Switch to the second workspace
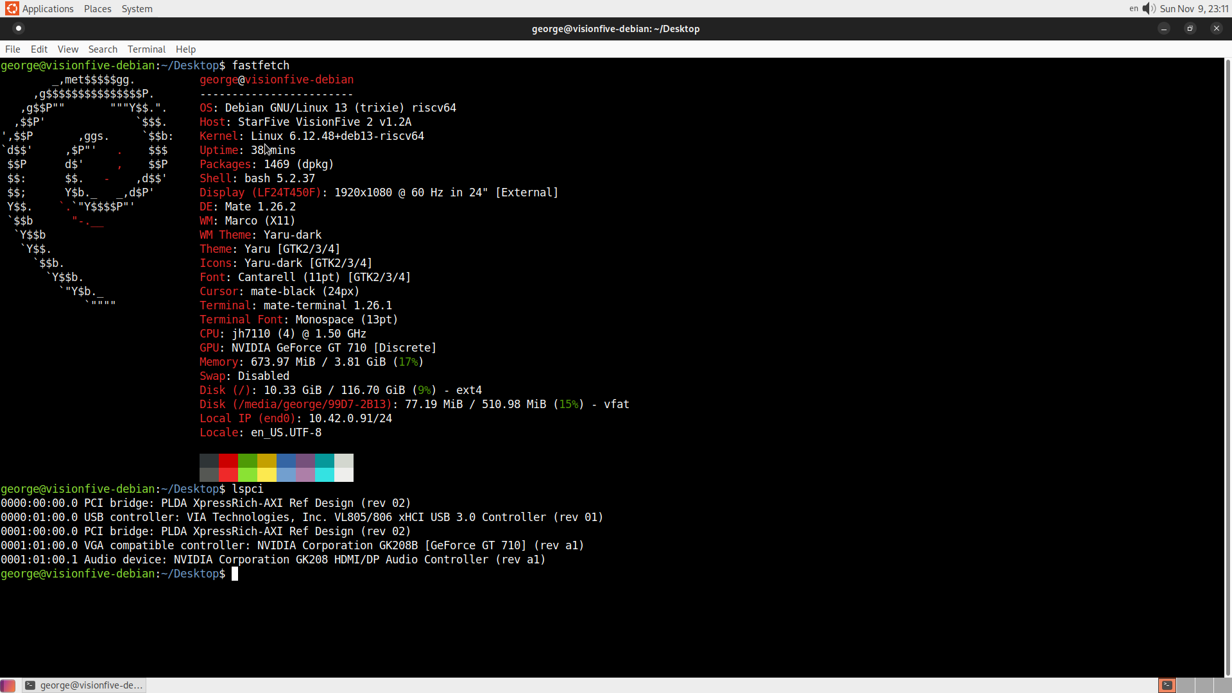 tap(1186, 685)
